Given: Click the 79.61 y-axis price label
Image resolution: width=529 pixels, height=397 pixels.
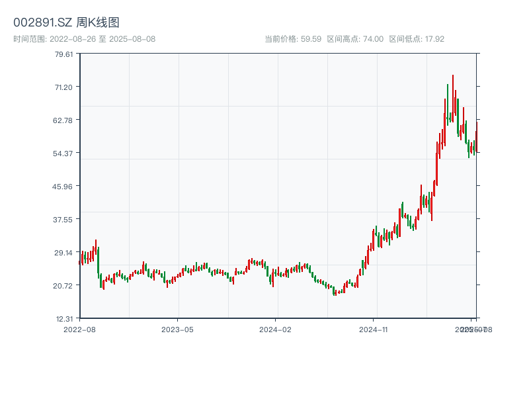Looking at the screenshot, I should [63, 54].
